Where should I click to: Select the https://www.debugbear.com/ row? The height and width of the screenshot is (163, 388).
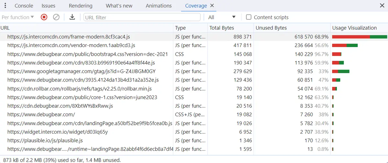pyautogui.click(x=194, y=114)
